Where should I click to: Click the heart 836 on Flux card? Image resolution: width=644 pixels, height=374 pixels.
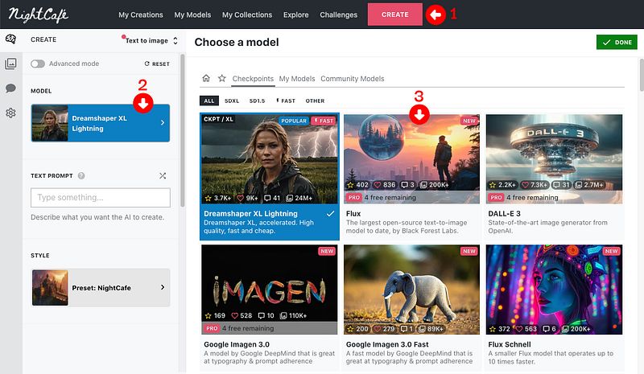(385, 185)
